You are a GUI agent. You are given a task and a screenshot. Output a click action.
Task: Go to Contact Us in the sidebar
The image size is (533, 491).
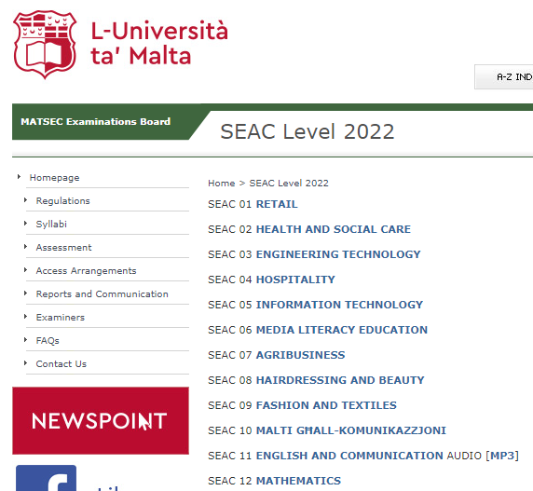click(x=61, y=364)
